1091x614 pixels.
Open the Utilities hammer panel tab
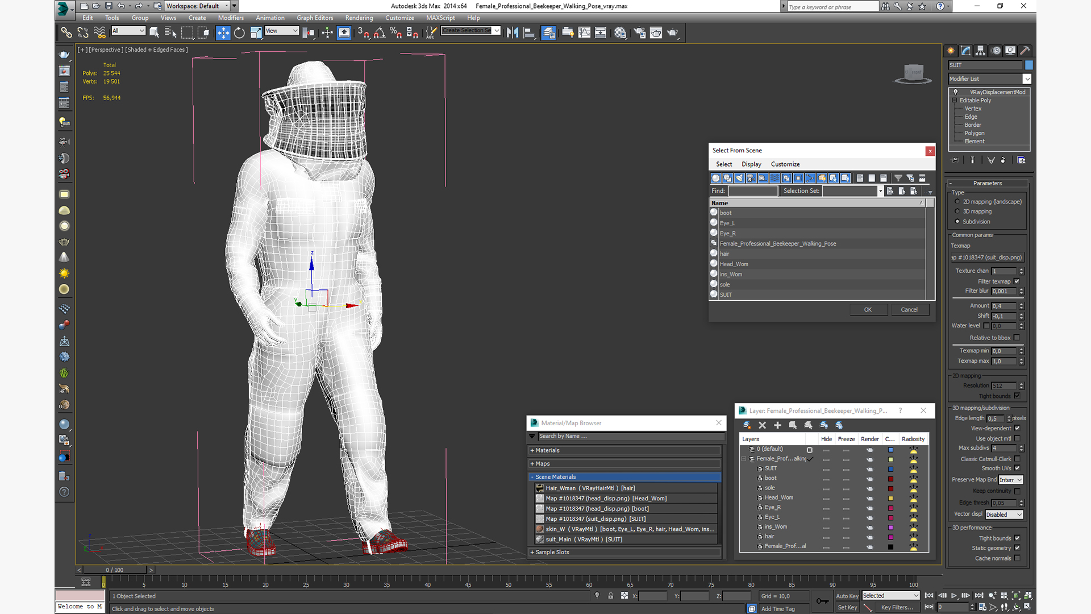1025,51
